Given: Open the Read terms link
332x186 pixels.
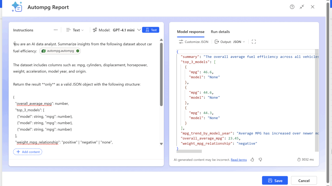Looking at the screenshot, I should tap(239, 160).
